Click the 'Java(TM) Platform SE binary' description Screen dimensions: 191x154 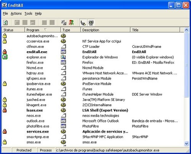104,100
